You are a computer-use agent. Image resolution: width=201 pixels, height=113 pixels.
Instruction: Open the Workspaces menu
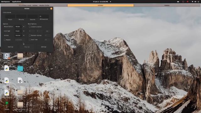(x=5, y=2)
